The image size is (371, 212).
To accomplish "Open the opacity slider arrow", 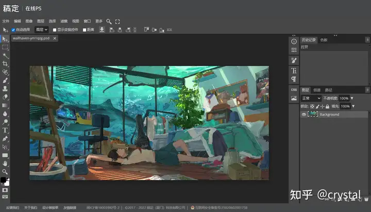I will pos(352,98).
